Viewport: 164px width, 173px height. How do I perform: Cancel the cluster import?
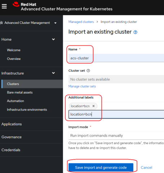pyautogui.click(x=146, y=168)
